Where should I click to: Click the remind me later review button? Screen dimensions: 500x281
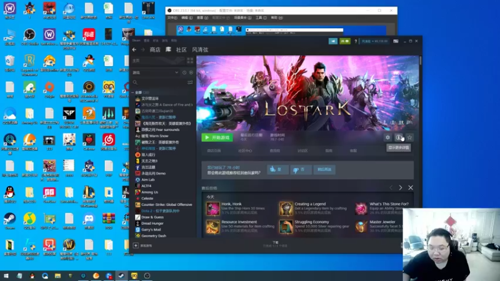324,169
